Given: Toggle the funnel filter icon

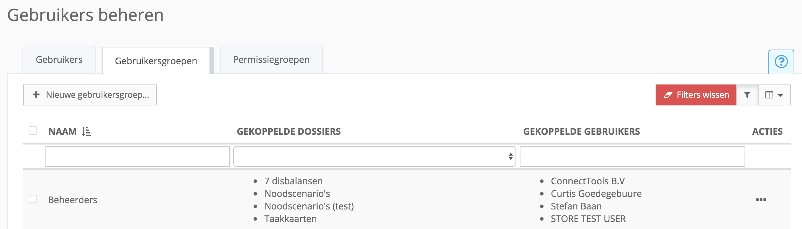Looking at the screenshot, I should point(747,95).
